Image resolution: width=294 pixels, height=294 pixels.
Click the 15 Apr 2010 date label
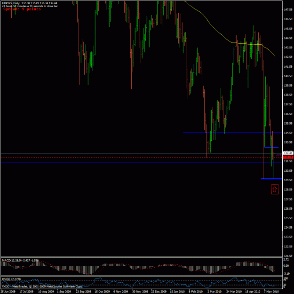point(253,292)
